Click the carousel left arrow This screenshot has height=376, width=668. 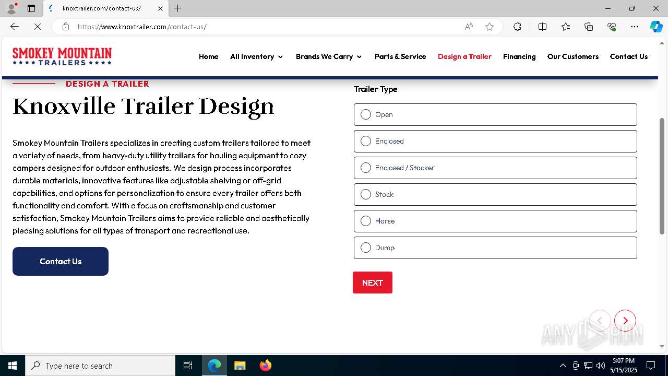pos(600,321)
